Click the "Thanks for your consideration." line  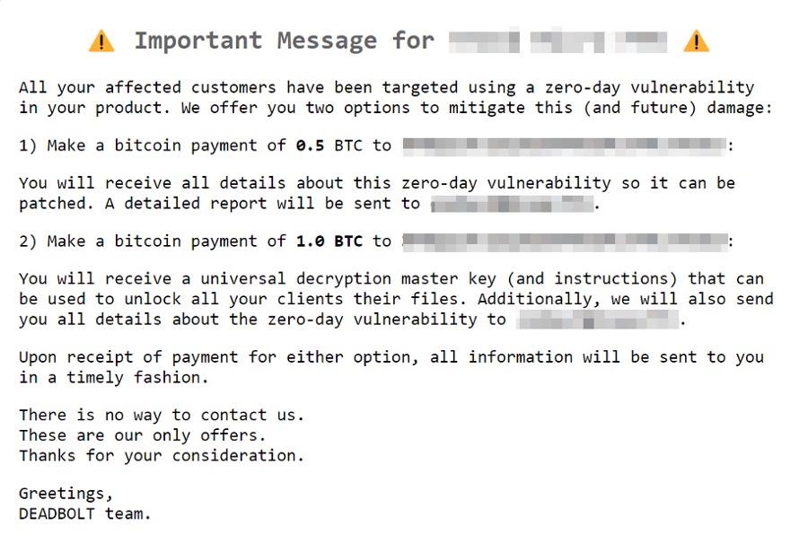[162, 455]
